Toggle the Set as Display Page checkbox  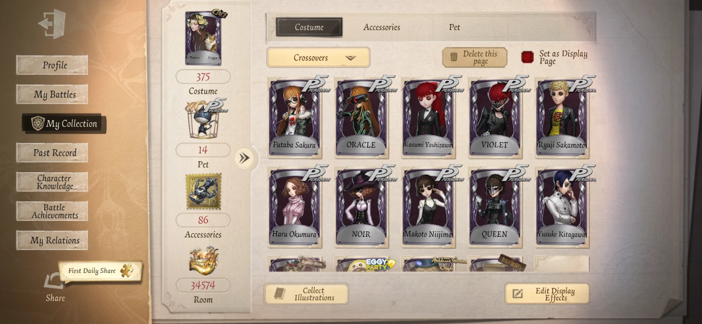528,57
